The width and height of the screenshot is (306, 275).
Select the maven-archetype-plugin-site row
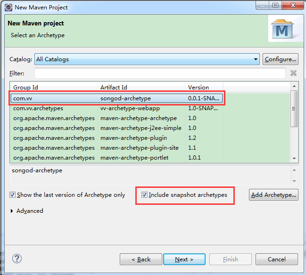click(116, 148)
